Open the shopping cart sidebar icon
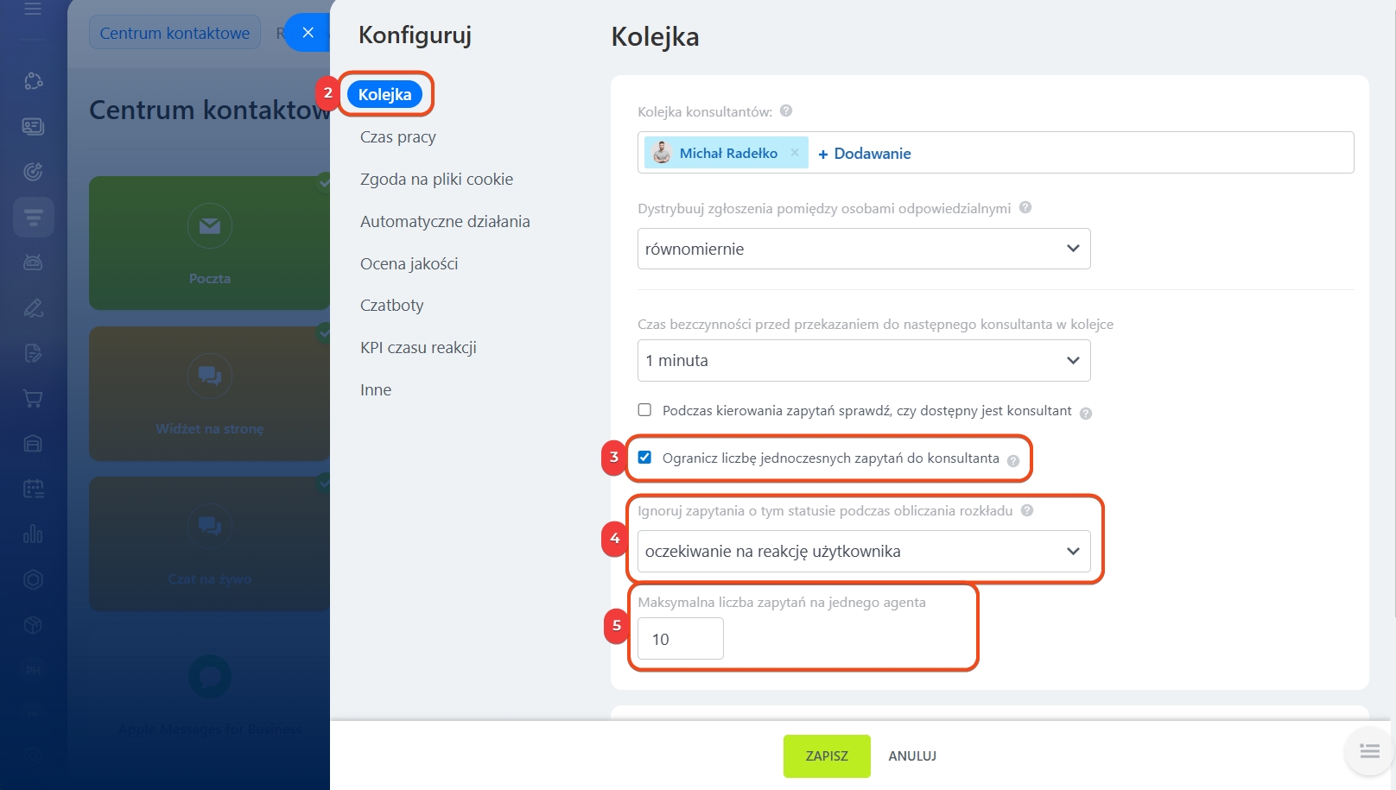The image size is (1396, 790). 33,398
